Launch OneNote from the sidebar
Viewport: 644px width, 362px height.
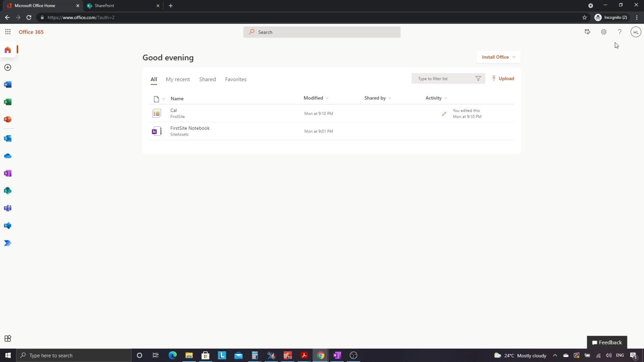(8, 174)
